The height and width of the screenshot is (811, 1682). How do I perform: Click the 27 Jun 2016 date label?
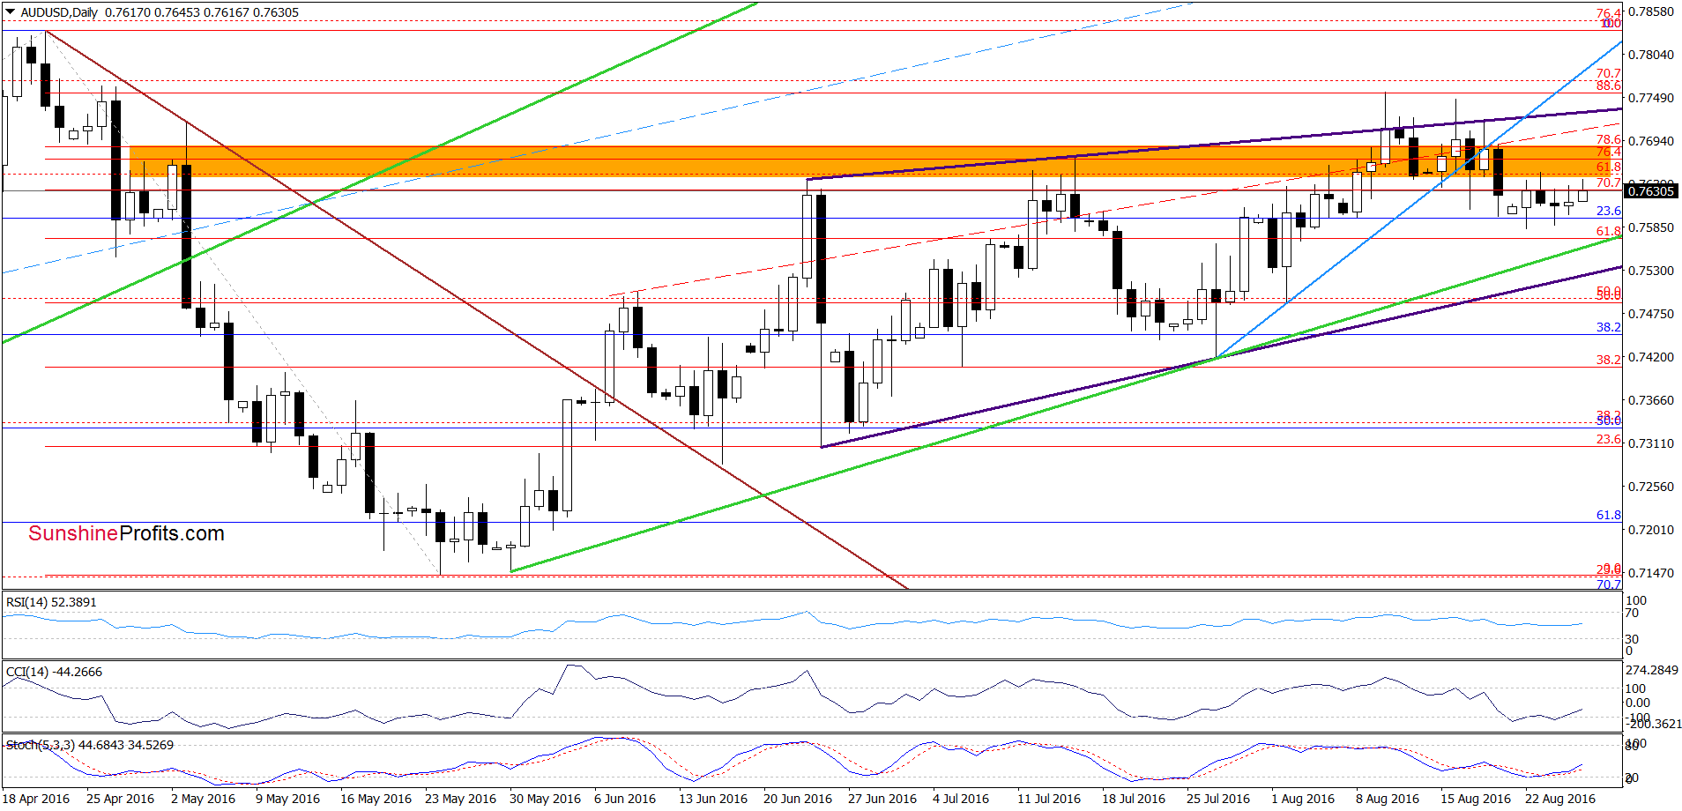[882, 799]
